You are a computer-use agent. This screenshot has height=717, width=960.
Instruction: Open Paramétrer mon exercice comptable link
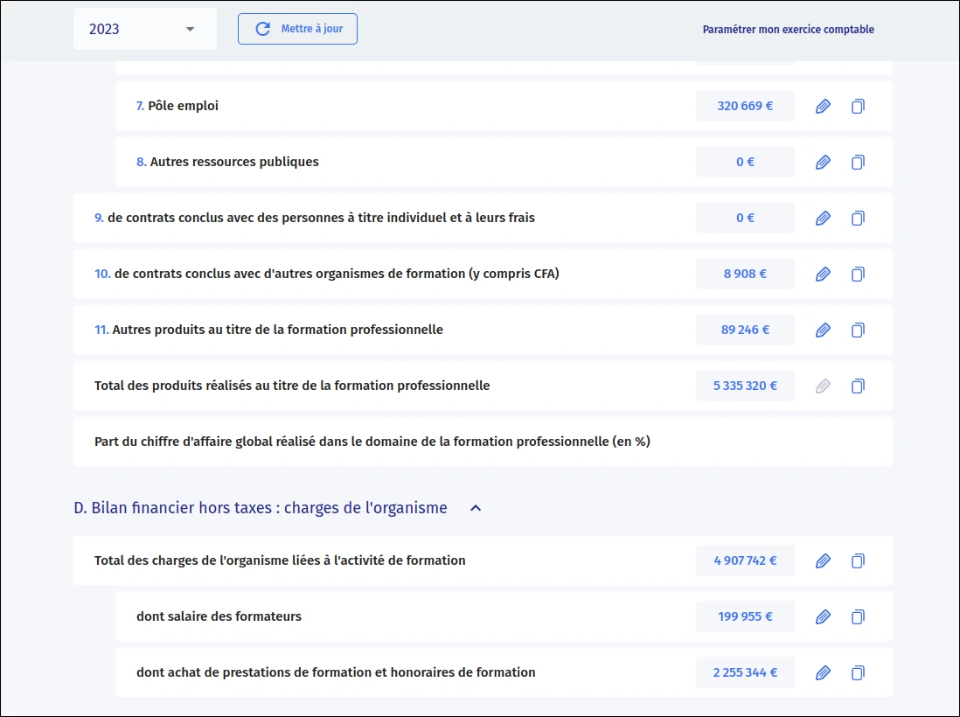[x=788, y=30]
